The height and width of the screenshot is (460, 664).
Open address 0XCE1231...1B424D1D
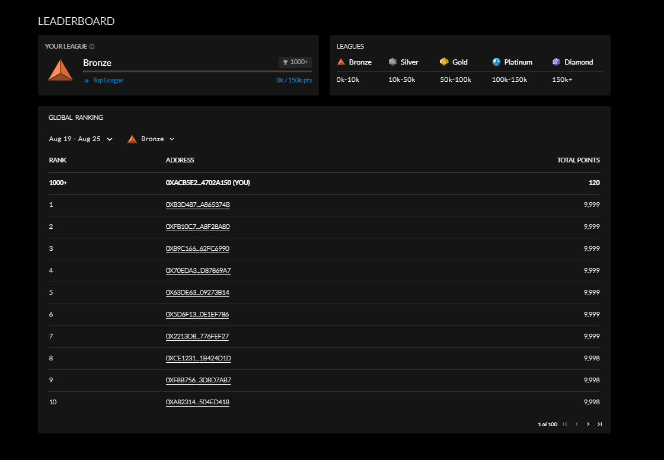coord(198,359)
